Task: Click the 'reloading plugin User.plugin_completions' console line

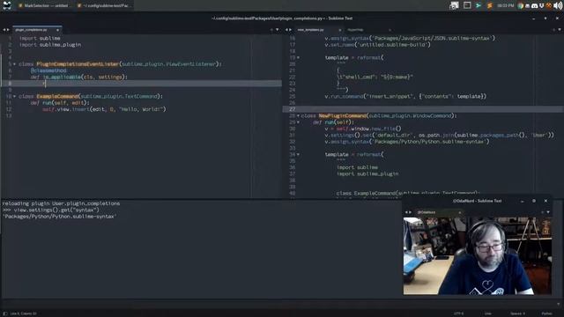Action: point(61,203)
